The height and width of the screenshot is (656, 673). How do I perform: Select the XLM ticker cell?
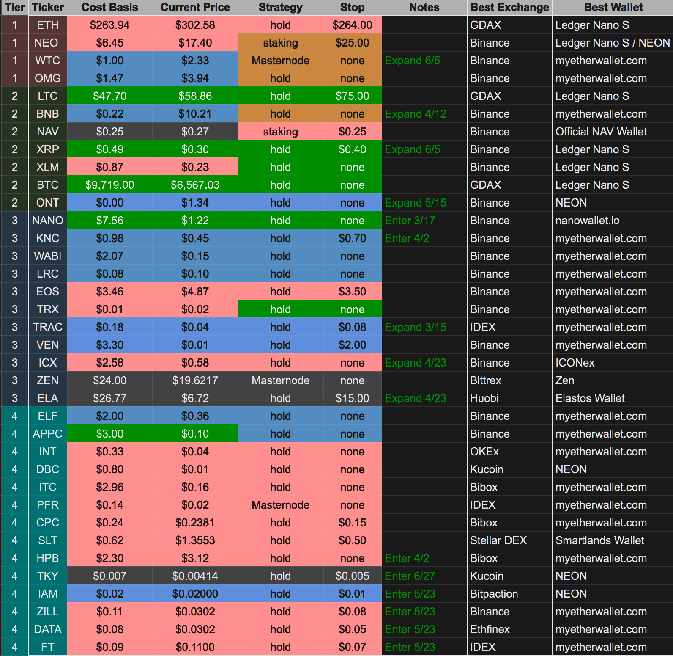pyautogui.click(x=48, y=167)
